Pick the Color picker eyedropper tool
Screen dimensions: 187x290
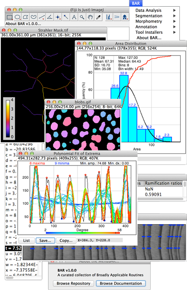[98, 17]
